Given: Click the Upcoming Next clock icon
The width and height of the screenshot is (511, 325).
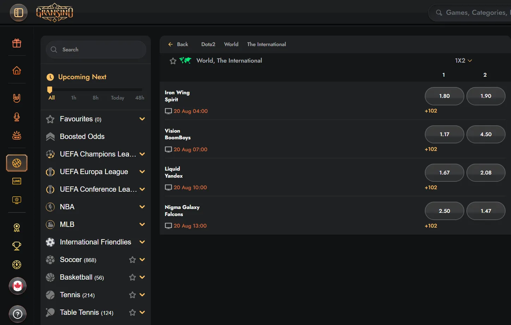Looking at the screenshot, I should pos(50,77).
